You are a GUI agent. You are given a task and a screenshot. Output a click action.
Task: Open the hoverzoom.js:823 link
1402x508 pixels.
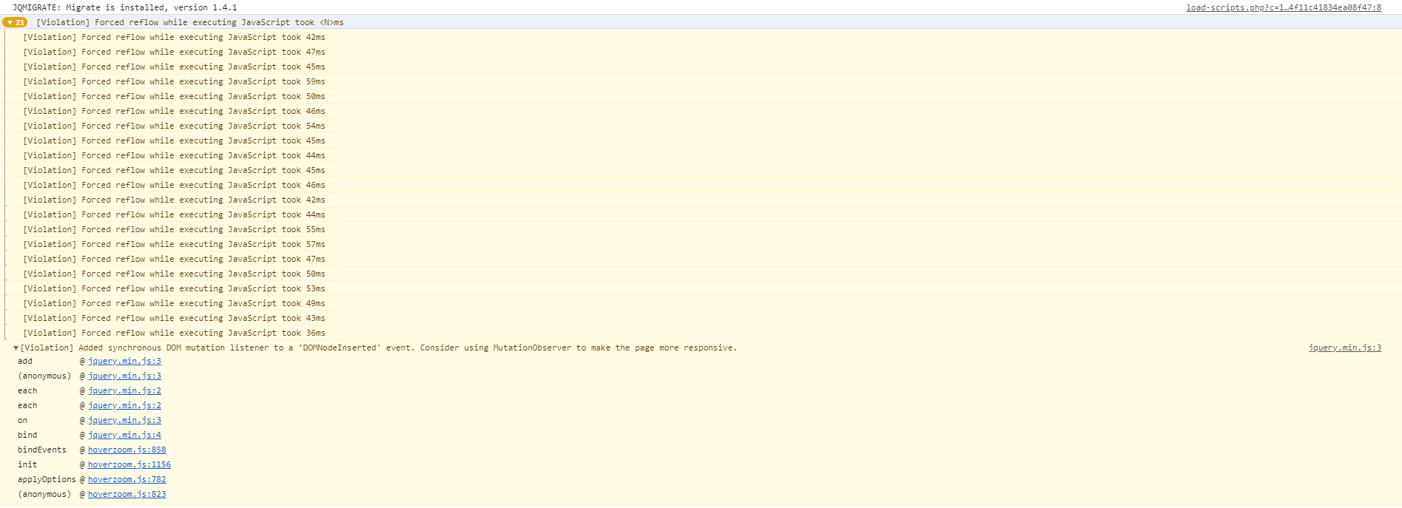[x=127, y=494]
